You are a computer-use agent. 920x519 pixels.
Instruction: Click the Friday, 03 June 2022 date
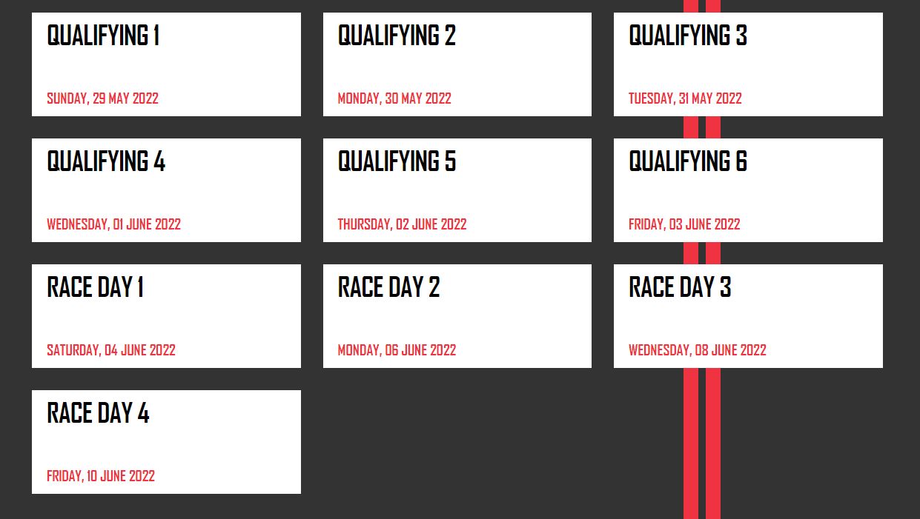[684, 224]
